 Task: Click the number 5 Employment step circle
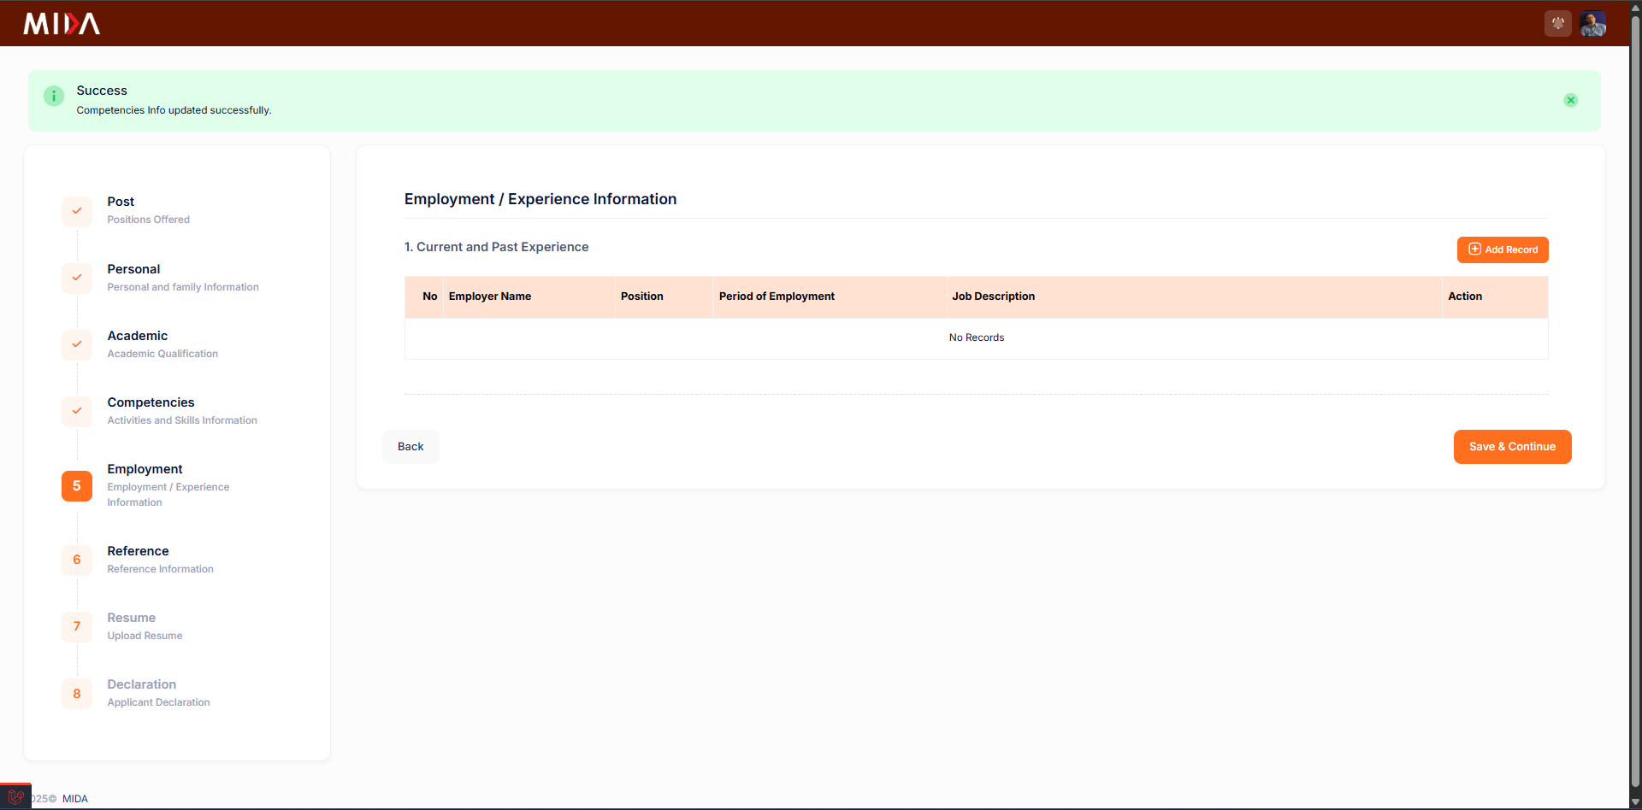coord(77,485)
